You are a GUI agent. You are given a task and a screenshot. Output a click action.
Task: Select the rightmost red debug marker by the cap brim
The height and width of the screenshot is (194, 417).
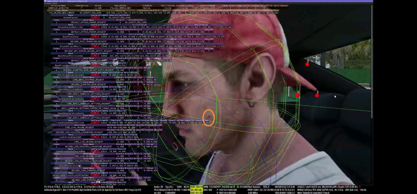click(317, 95)
